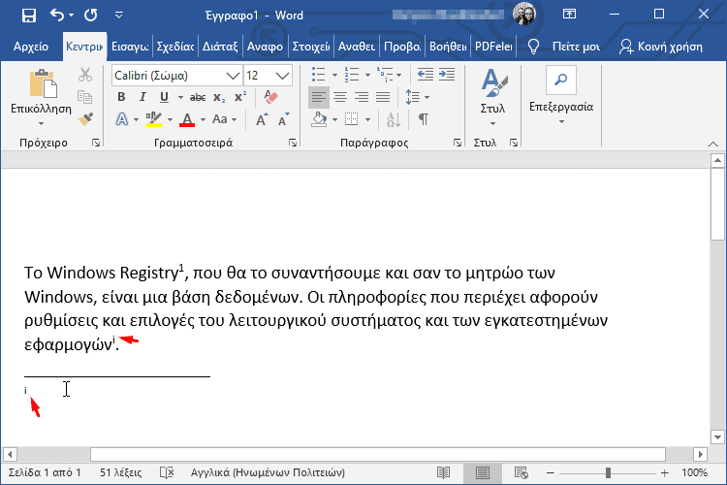Open the Aa change case menu

pos(225,119)
